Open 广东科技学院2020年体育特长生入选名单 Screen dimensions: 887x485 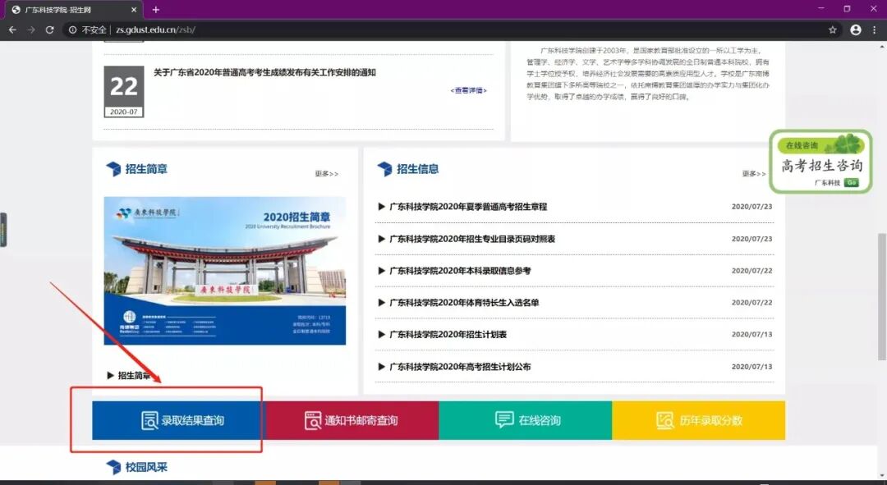(x=464, y=303)
